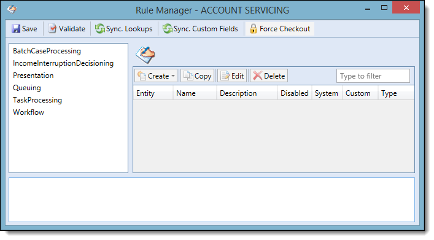Maximize the Rule Manager window
Viewport: 434px width, 240px height.
(x=384, y=8)
